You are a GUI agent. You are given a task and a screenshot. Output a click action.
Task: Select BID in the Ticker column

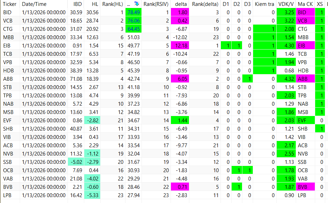click(7, 12)
